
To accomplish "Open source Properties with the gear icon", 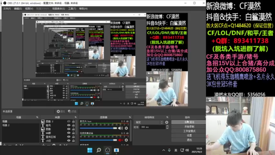I will [x=61, y=111].
